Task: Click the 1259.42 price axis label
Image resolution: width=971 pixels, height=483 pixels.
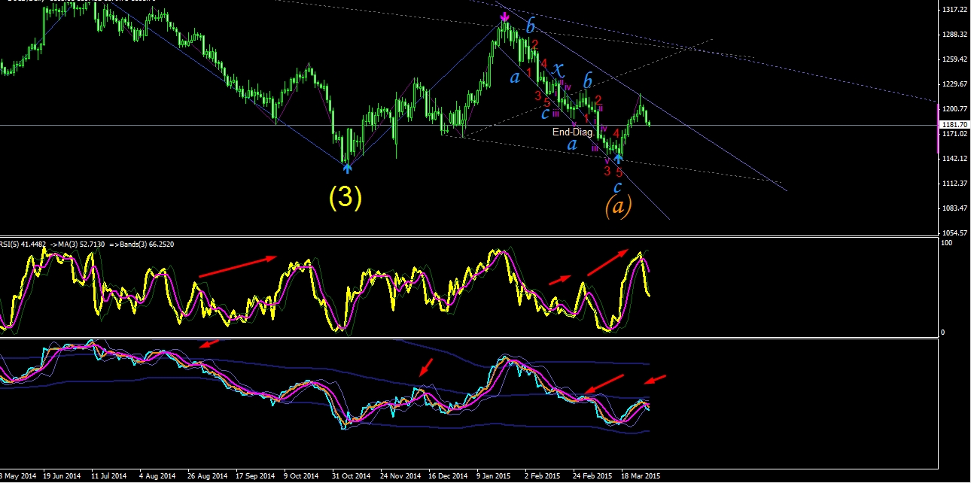Action: click(x=954, y=59)
